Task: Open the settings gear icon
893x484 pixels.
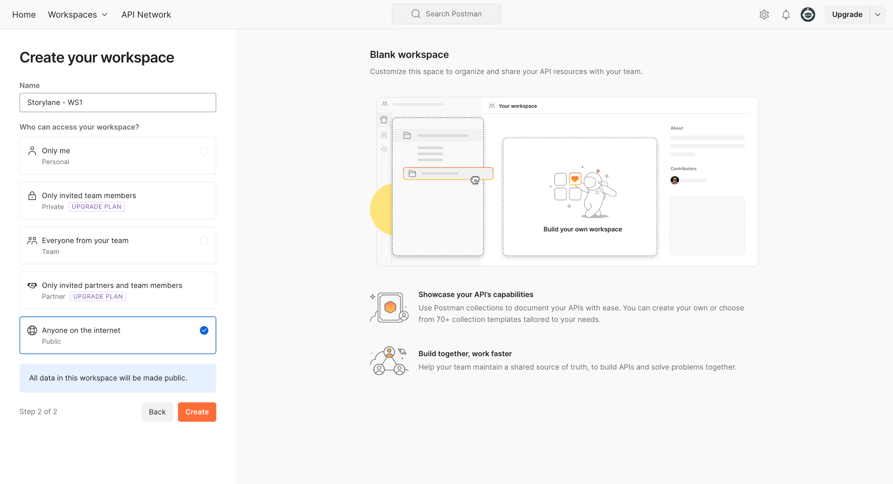Action: (764, 15)
